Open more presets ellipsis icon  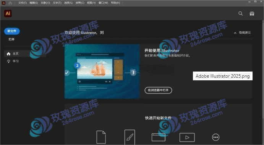216,137
